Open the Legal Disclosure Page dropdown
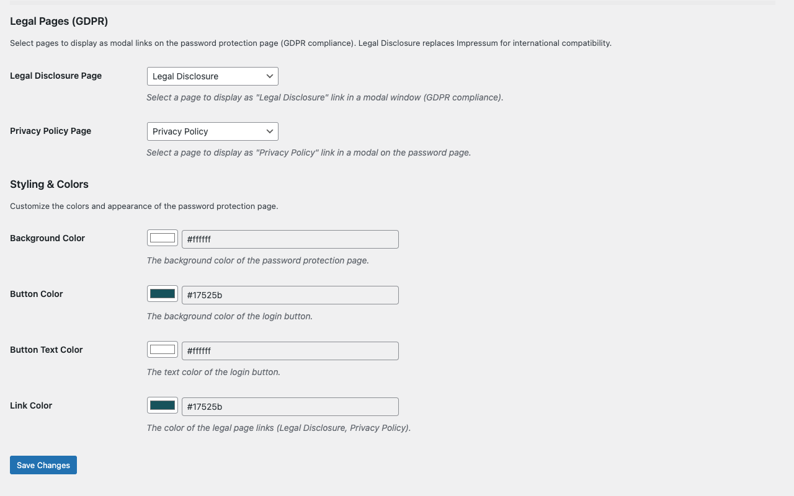 click(212, 76)
